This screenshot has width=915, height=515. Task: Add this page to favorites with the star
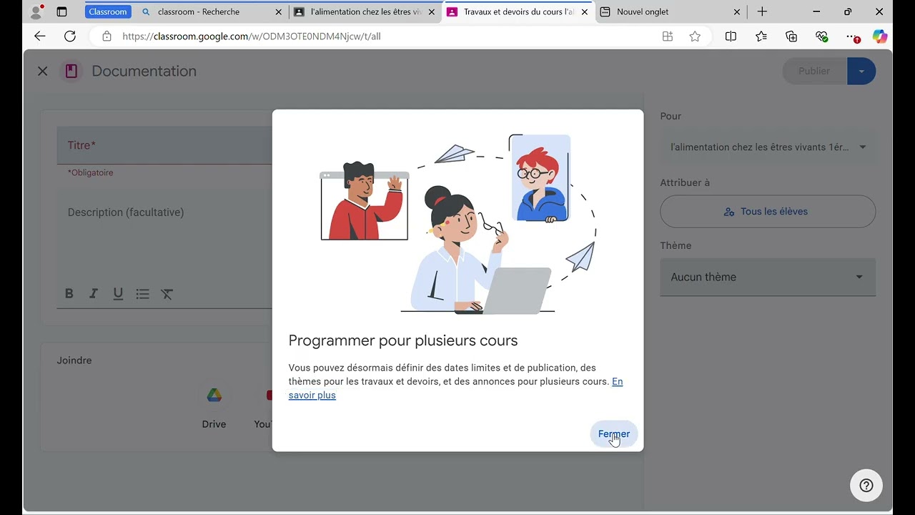coord(695,36)
